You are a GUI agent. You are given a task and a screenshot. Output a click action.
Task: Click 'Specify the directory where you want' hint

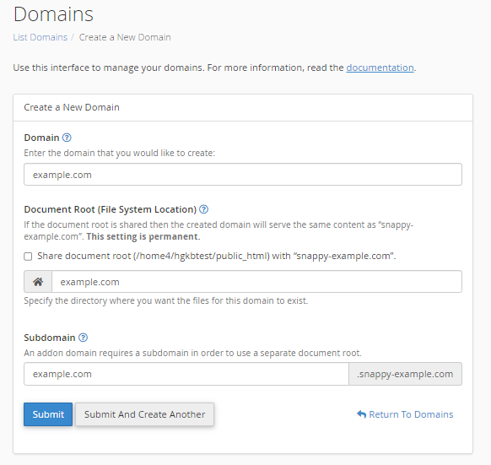tap(165, 300)
